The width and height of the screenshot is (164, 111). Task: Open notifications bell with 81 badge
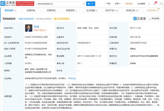tap(155, 4)
